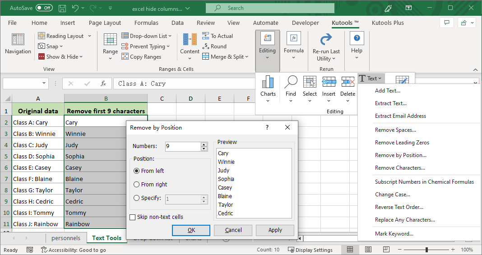The width and height of the screenshot is (482, 255).
Task: Switch to the Kutools Plus tab
Action: 388,23
